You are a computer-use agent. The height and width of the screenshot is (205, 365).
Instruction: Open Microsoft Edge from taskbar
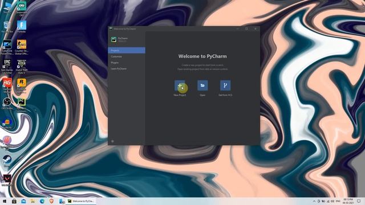click(42, 201)
